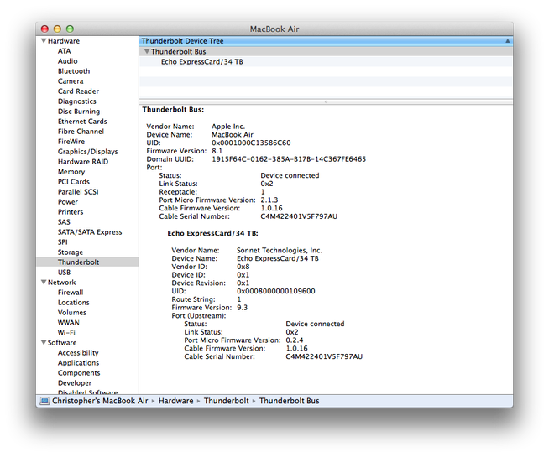The height and width of the screenshot is (457, 549).
Task: Open USB in the sidebar
Action: (64, 273)
